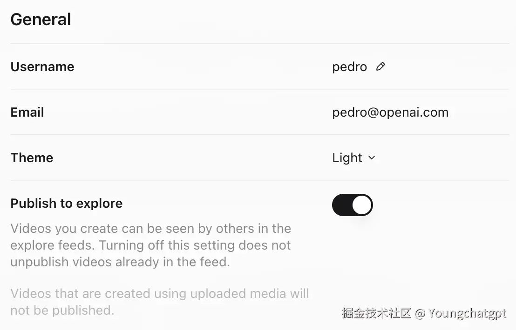Click the white knob of the toggle
Screen dimensions: 516x330
(362, 205)
